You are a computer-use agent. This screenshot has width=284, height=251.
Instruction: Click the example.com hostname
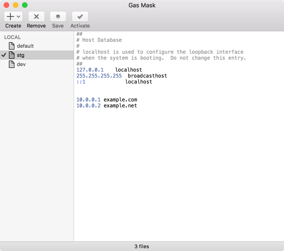(120, 100)
